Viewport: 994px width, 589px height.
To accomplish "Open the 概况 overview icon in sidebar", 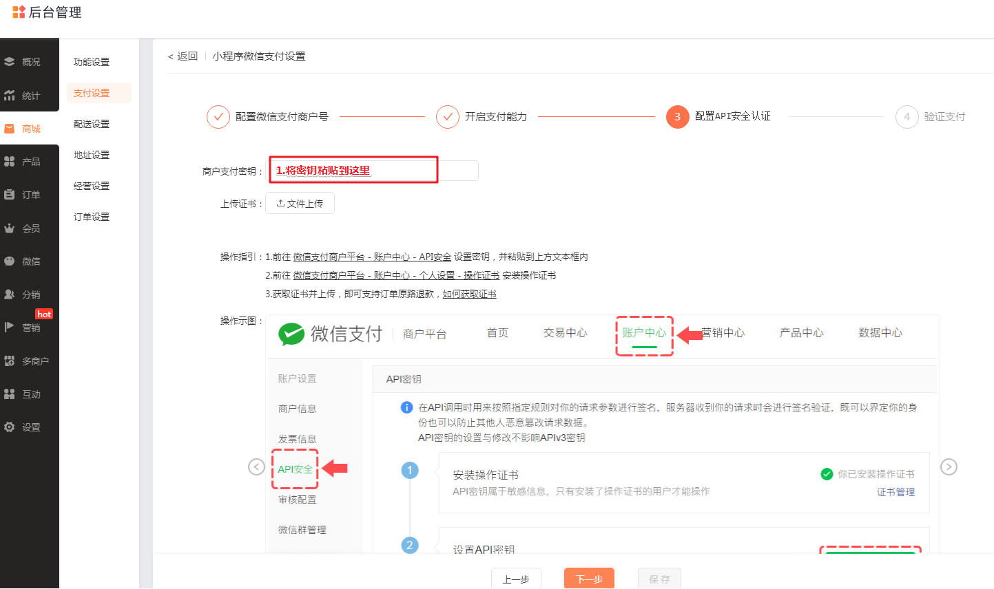I will (x=10, y=62).
